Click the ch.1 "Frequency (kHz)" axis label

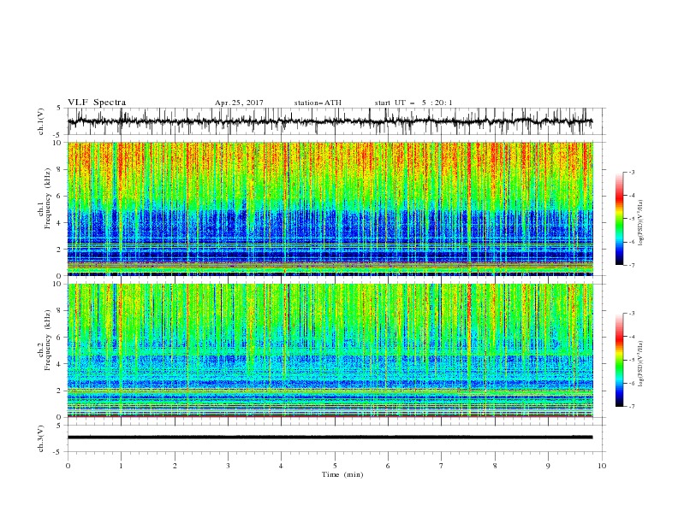click(x=48, y=197)
